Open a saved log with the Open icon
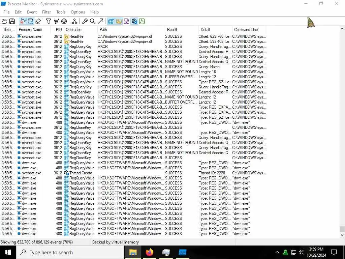Screen dimensions: 345x259 click(4, 21)
